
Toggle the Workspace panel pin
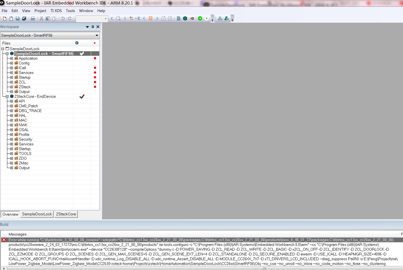click(93, 27)
